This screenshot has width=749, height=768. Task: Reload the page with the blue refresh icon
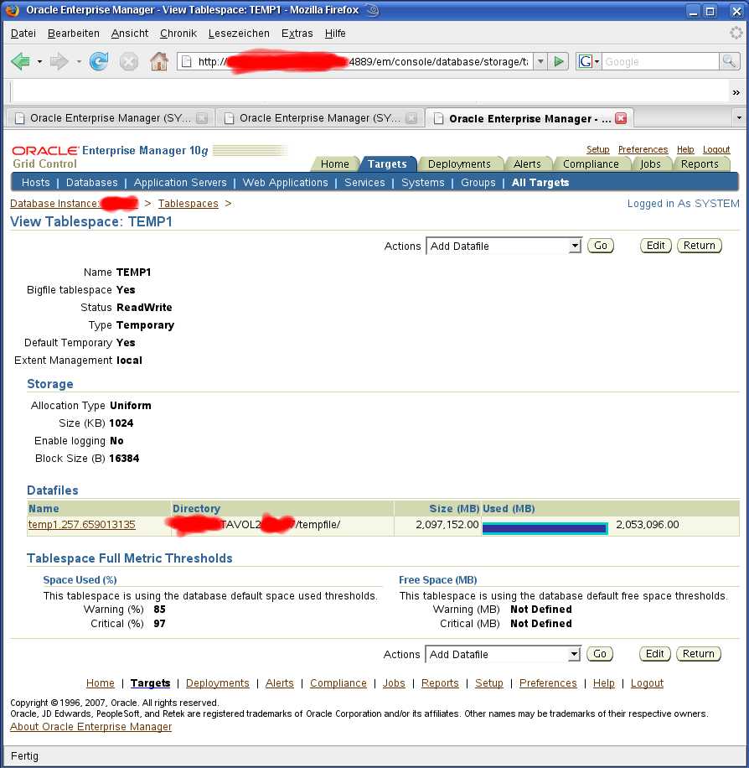coord(98,62)
